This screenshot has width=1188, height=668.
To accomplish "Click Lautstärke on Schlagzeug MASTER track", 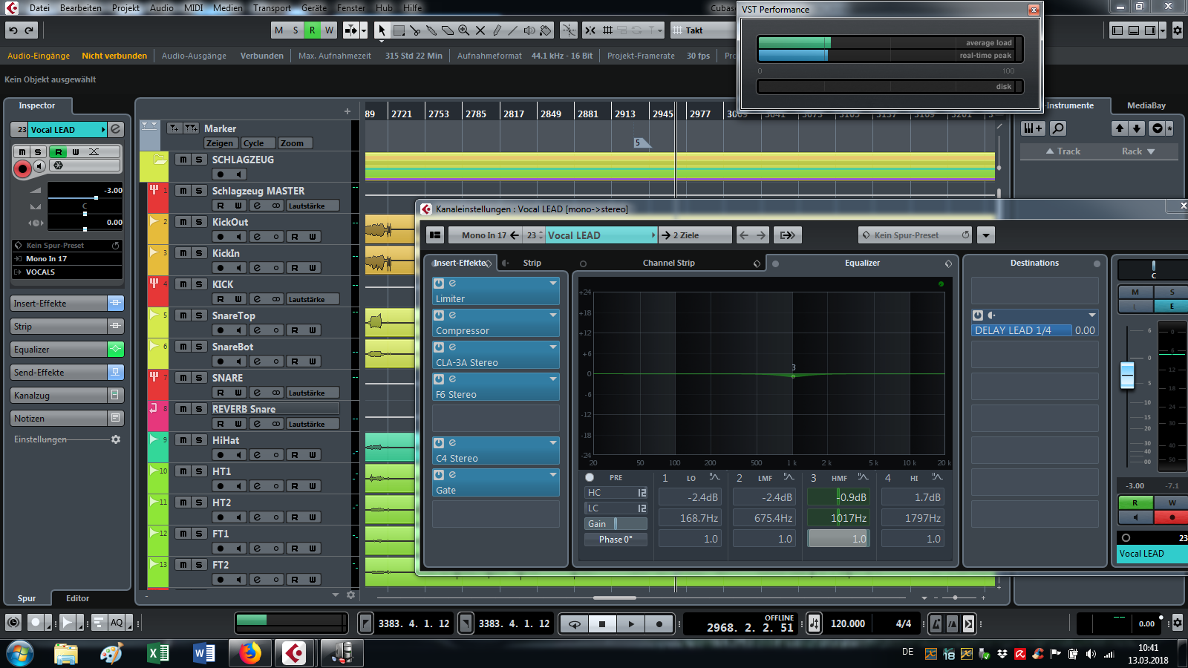I will click(312, 206).
